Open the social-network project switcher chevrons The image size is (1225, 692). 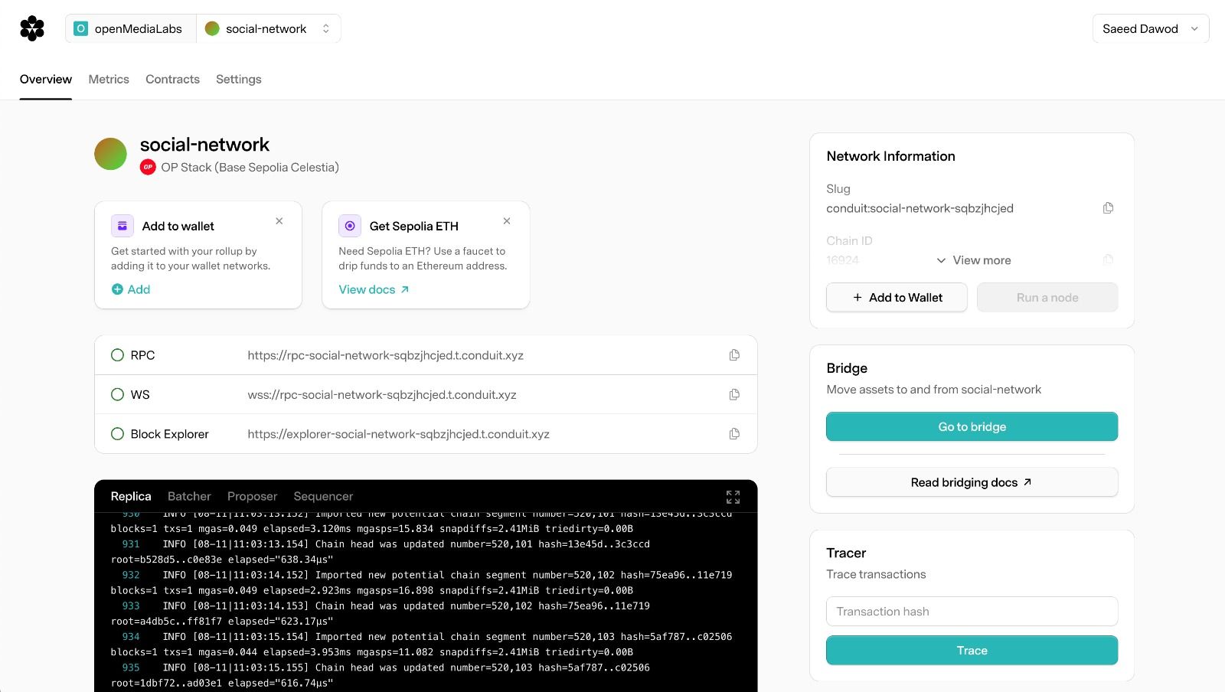(326, 28)
